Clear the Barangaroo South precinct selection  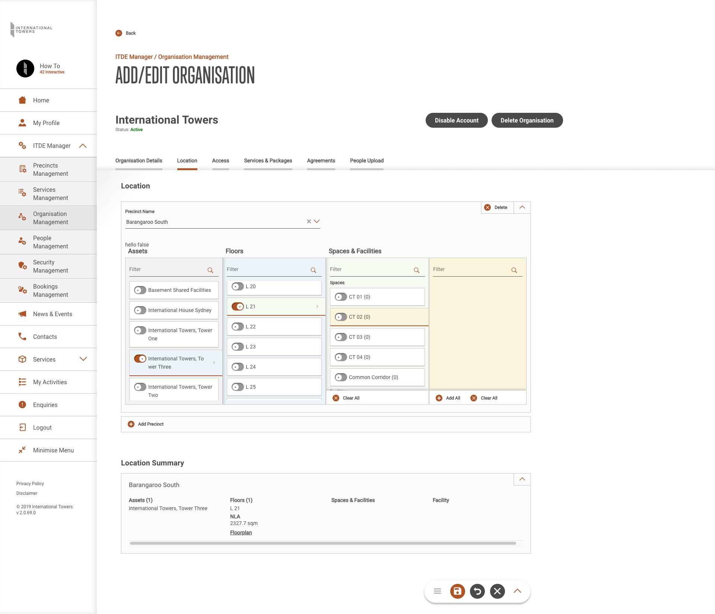click(309, 221)
